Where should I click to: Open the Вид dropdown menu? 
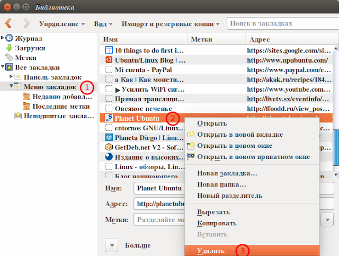[103, 24]
